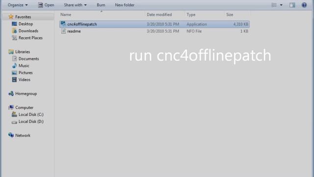Create a New folder

coord(125,5)
